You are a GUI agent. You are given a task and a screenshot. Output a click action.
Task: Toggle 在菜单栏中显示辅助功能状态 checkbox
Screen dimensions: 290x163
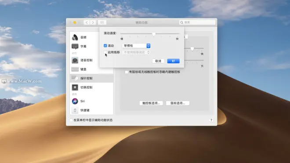click(x=71, y=120)
